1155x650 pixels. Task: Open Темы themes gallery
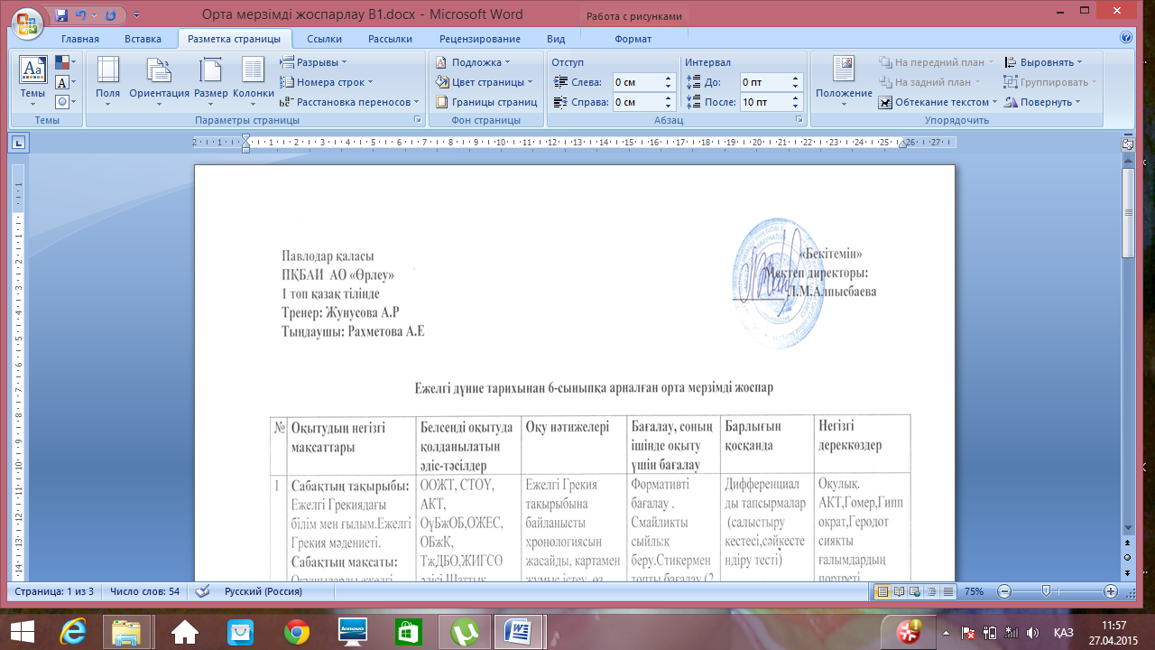(x=32, y=82)
